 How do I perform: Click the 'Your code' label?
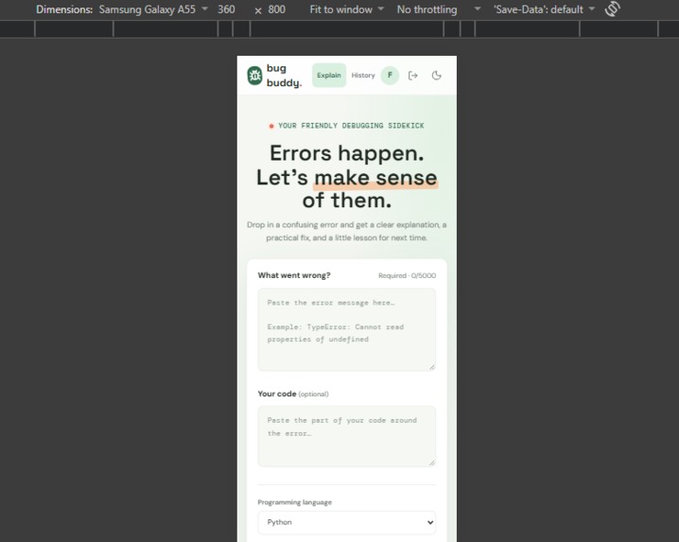click(277, 393)
